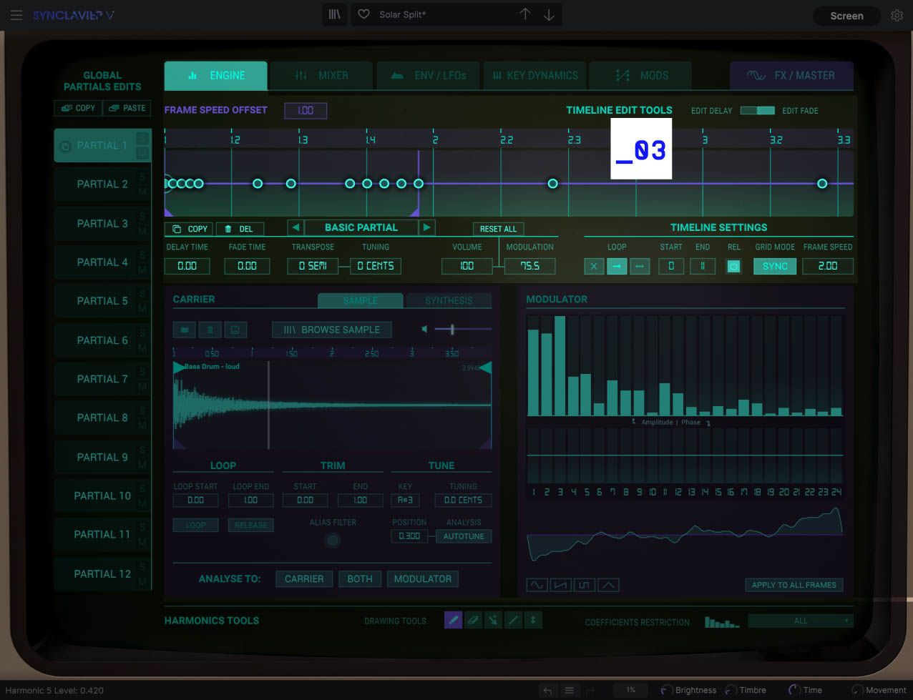913x700 pixels.
Task: Open the Mods tab
Action: [x=641, y=75]
